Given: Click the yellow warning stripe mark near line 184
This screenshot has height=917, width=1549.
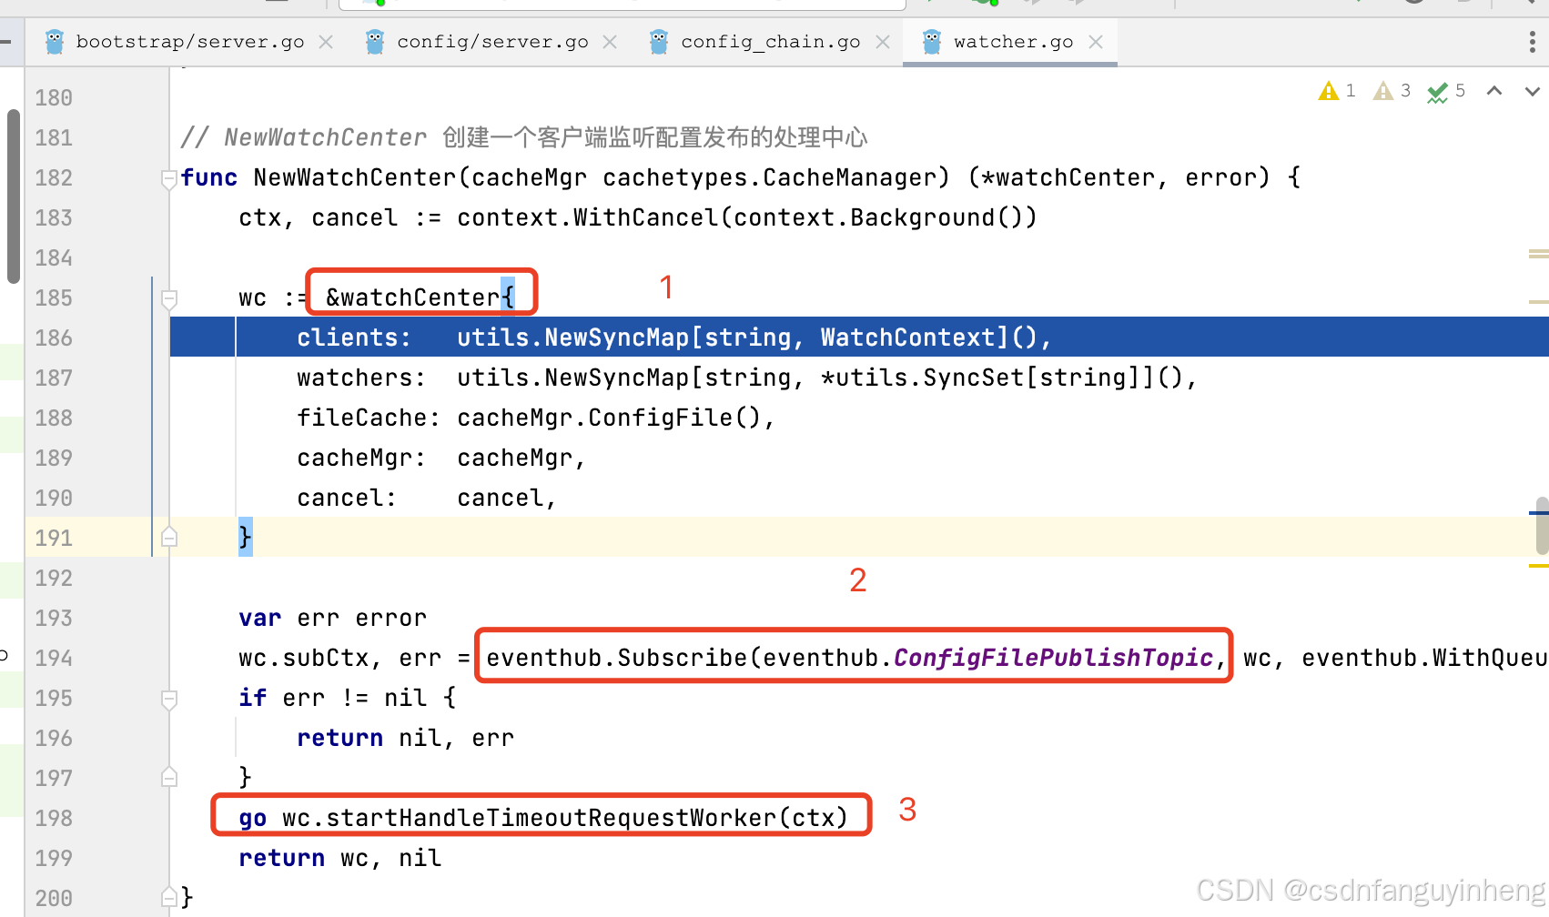Looking at the screenshot, I should coord(1539,254).
